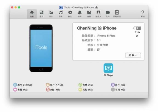Click the iPhone device preview image
The width and height of the screenshot is (158, 112).
[41, 48]
